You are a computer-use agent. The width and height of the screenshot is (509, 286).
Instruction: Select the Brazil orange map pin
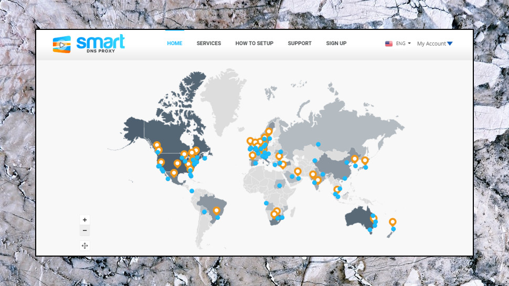pos(216,211)
